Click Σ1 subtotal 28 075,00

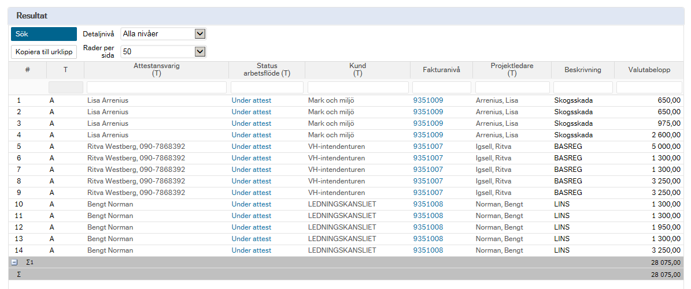666,262
